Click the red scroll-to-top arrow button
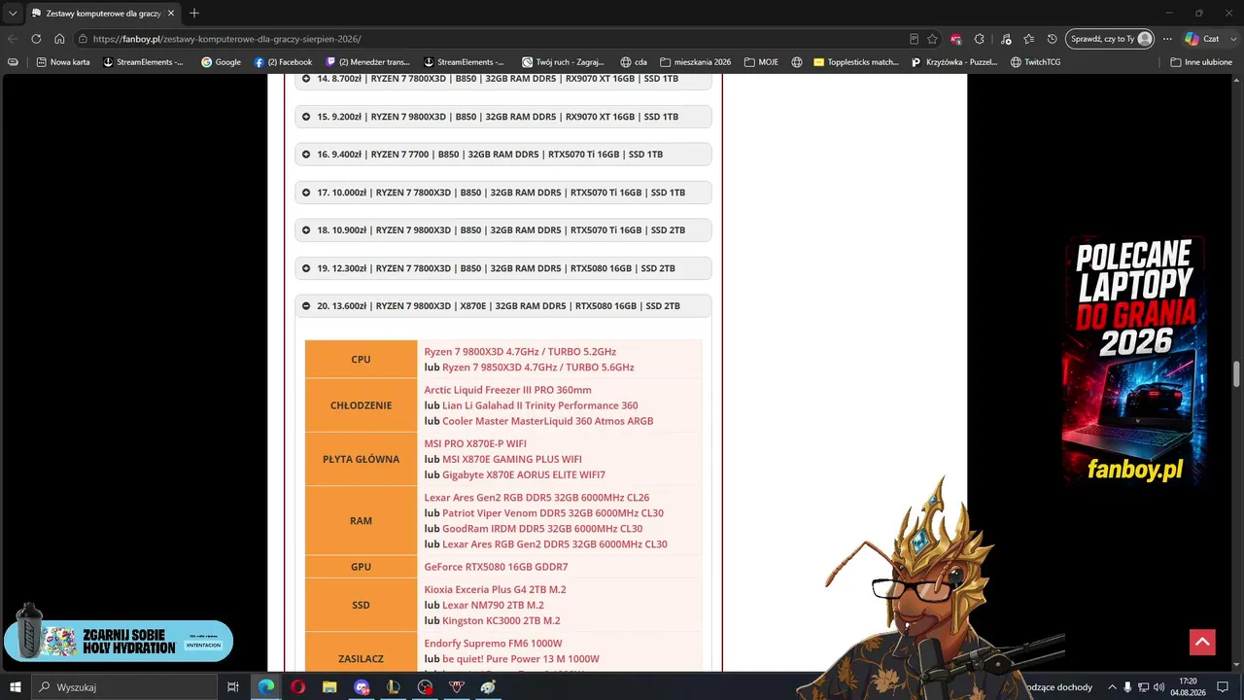The width and height of the screenshot is (1244, 700). [x=1202, y=642]
